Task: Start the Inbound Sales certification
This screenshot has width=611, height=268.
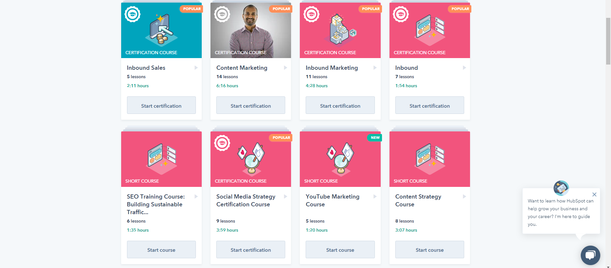Action: (x=161, y=105)
